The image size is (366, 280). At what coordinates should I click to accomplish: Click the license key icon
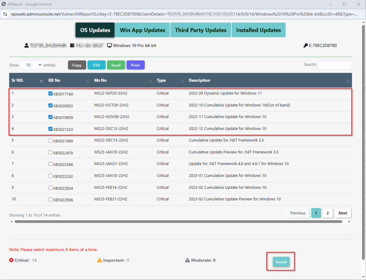point(306,45)
